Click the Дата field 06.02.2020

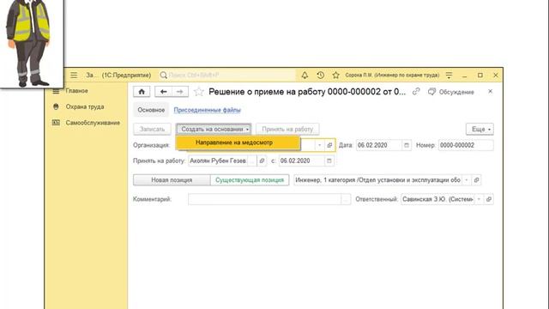click(379, 145)
